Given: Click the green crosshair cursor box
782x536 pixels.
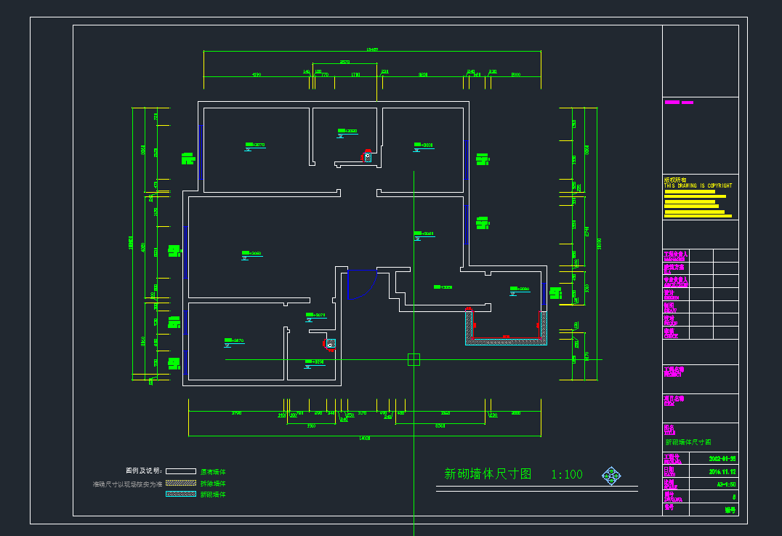Looking at the screenshot, I should pos(414,359).
